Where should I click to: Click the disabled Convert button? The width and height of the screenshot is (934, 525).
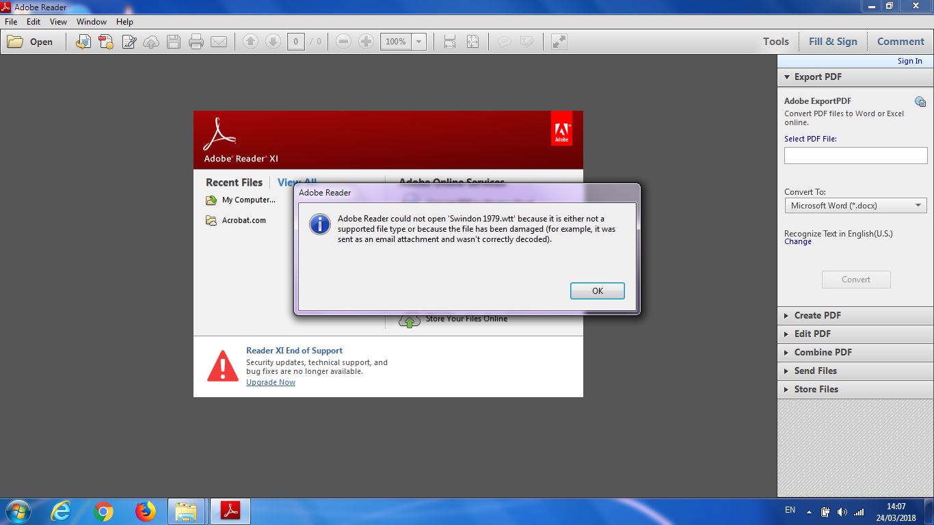[x=856, y=280]
